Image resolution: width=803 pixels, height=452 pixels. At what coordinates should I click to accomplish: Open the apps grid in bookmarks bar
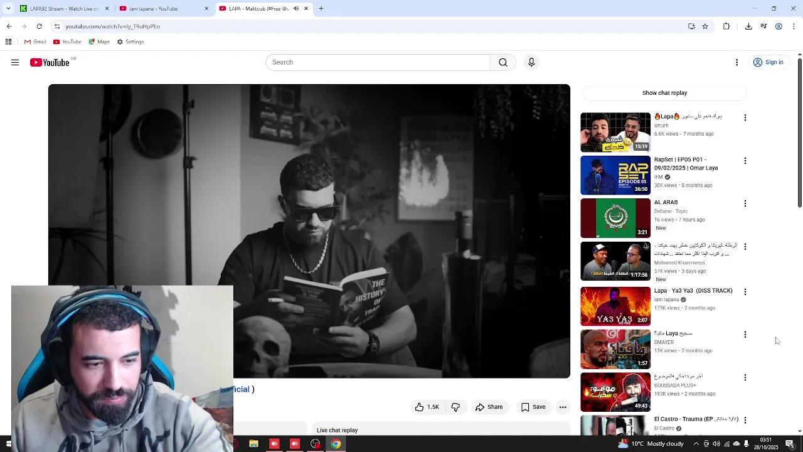(x=8, y=42)
